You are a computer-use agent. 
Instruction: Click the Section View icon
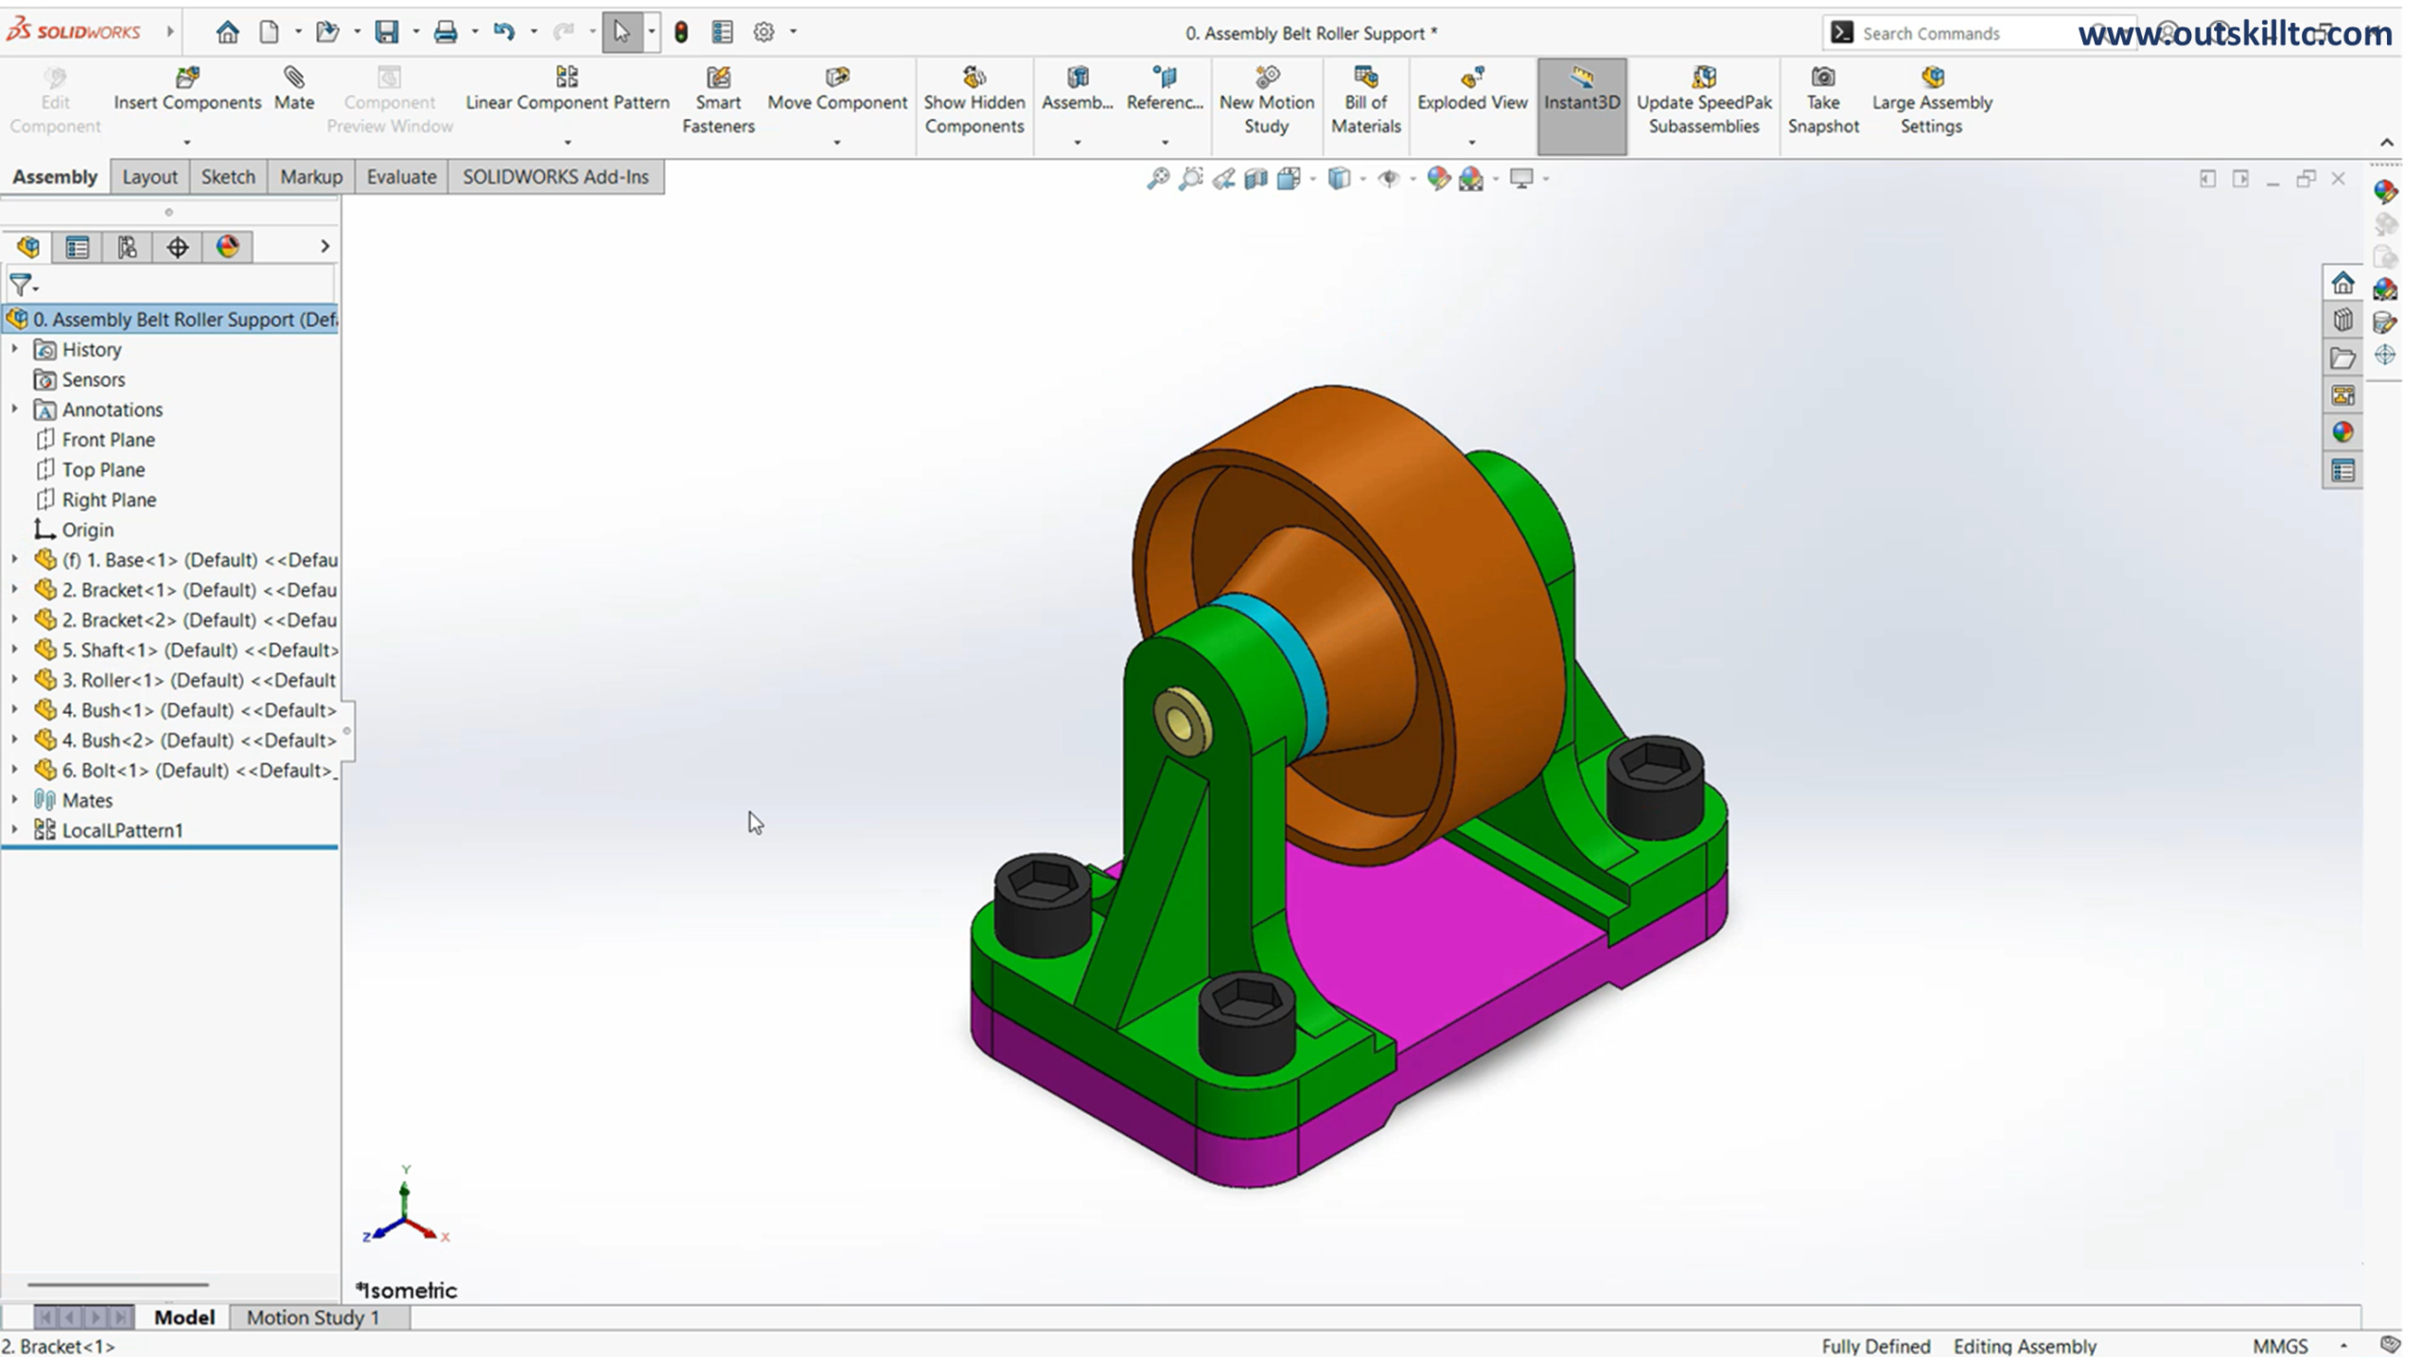coord(1255,179)
